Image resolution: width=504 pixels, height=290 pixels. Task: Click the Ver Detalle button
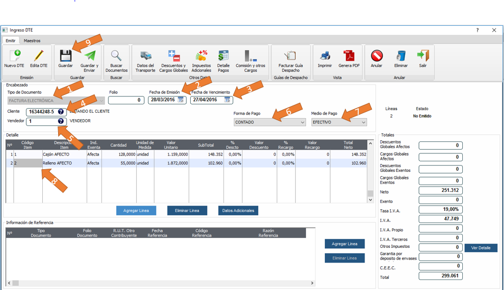(x=481, y=248)
